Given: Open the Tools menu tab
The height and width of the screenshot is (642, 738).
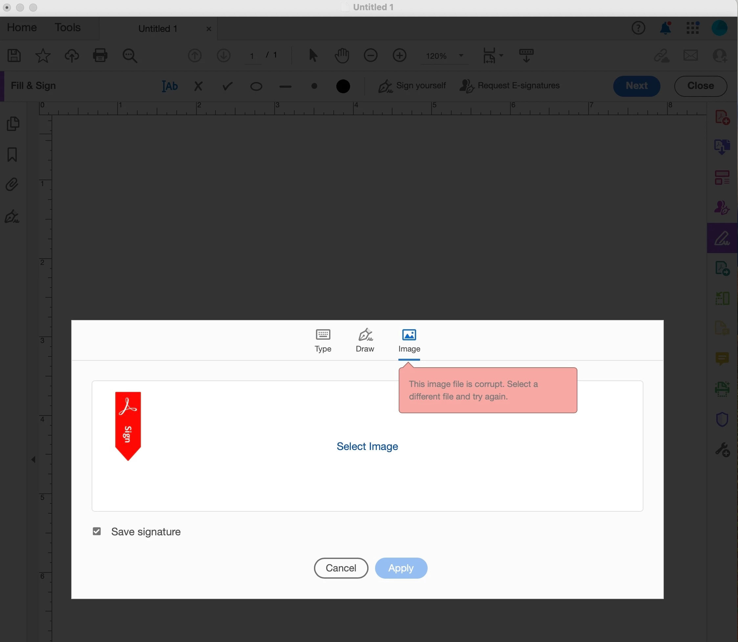Looking at the screenshot, I should [x=67, y=28].
